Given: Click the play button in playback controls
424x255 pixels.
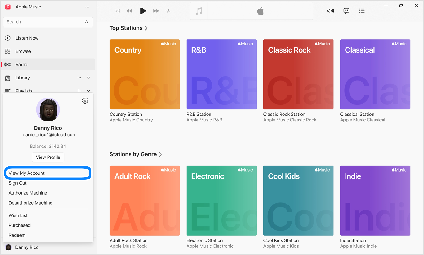Looking at the screenshot, I should (x=143, y=11).
